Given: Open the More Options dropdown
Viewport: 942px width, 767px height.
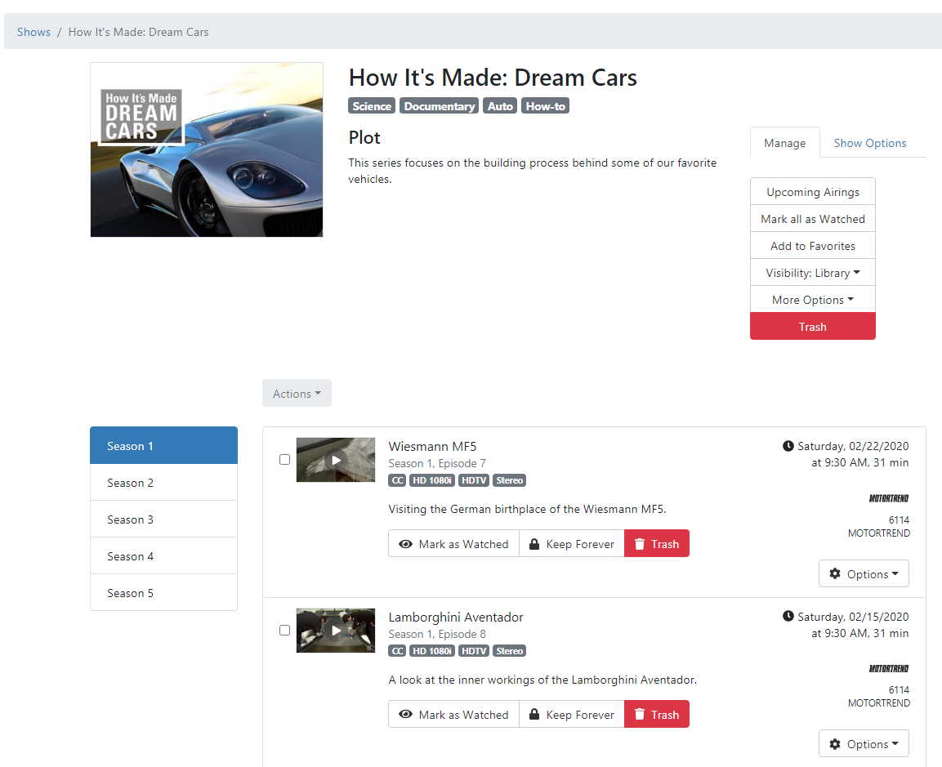Looking at the screenshot, I should coord(812,300).
